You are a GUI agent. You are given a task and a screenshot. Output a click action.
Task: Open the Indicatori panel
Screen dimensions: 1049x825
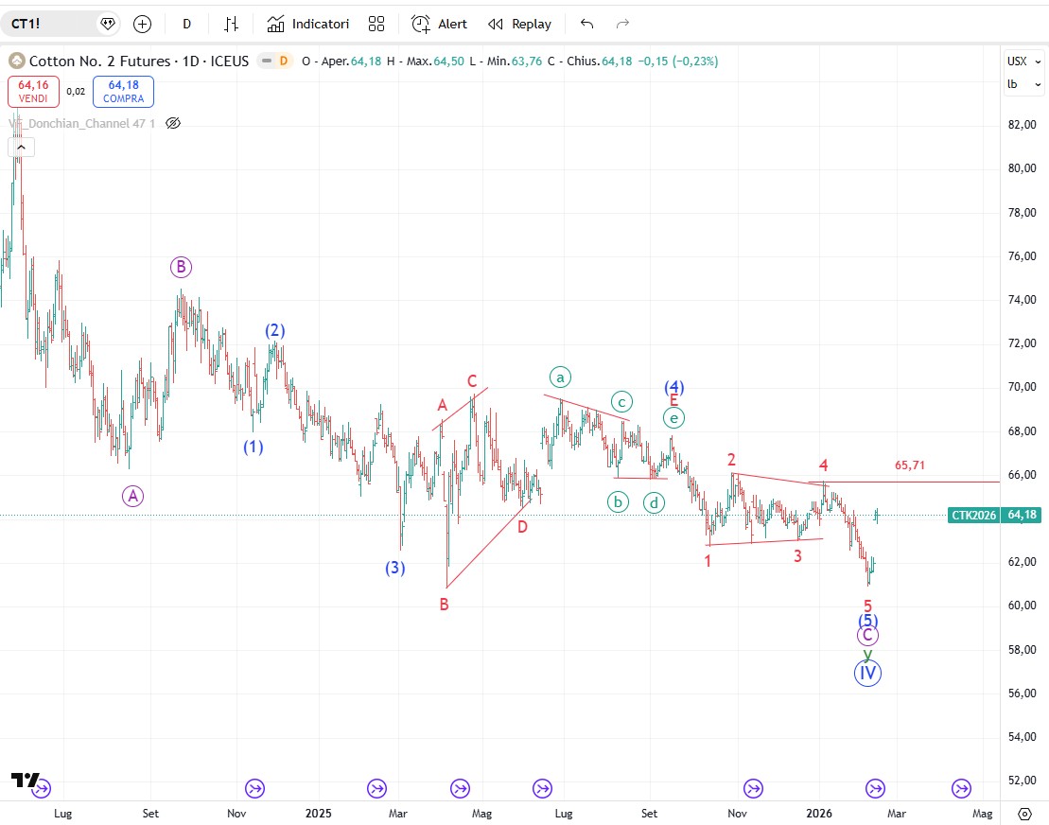tap(308, 24)
